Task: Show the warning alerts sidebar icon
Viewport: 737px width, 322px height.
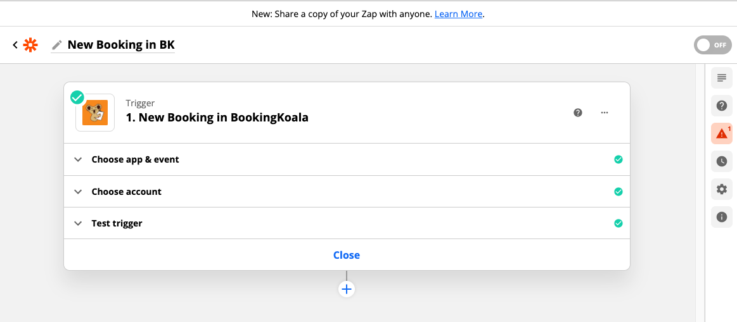Action: (x=721, y=133)
